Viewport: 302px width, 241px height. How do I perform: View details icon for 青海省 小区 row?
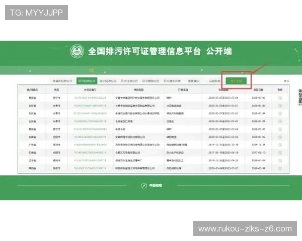point(280,129)
